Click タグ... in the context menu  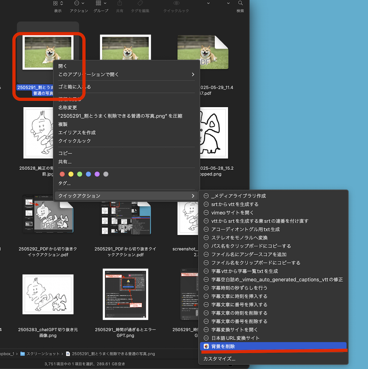coord(65,183)
